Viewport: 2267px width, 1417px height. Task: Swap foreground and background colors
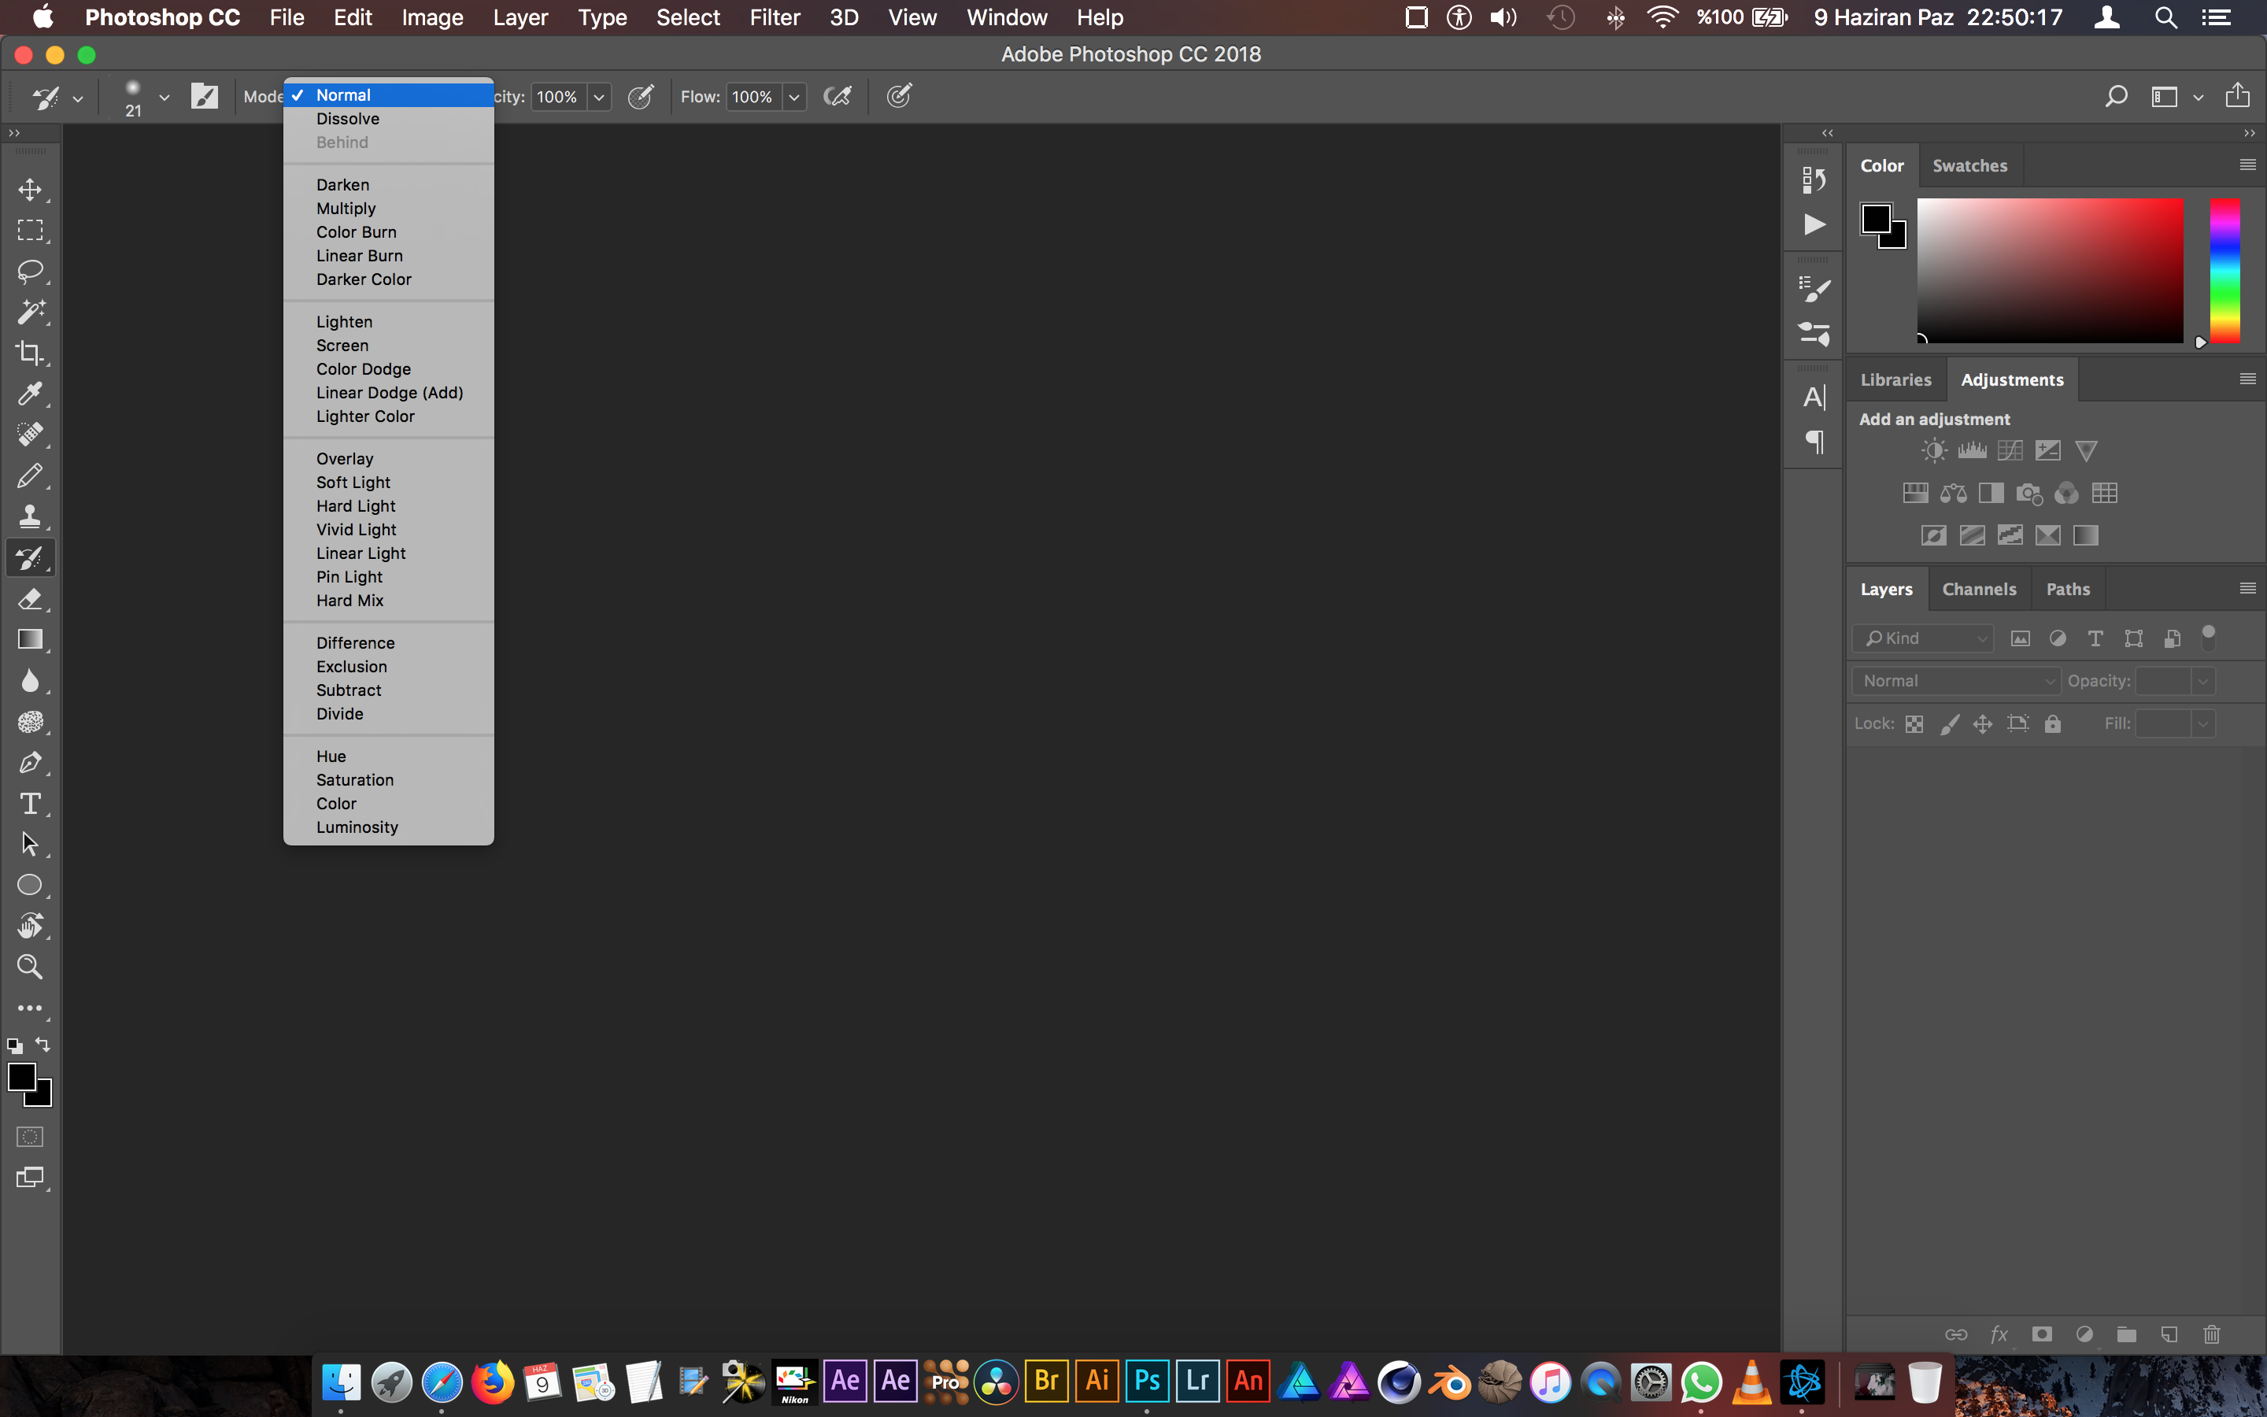(43, 1043)
